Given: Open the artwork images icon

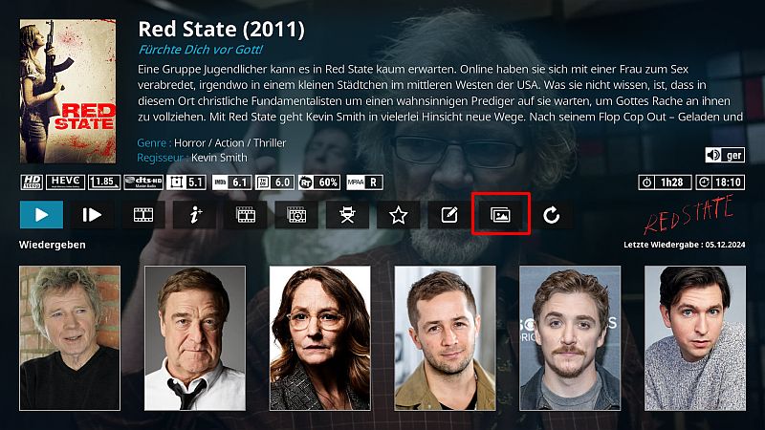Looking at the screenshot, I should click(x=500, y=214).
